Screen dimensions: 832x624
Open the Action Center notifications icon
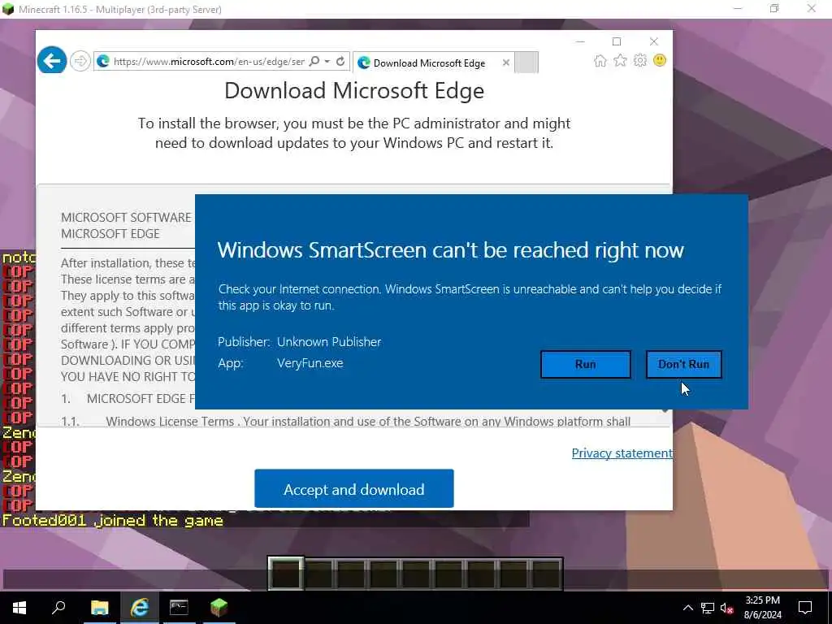coord(805,608)
